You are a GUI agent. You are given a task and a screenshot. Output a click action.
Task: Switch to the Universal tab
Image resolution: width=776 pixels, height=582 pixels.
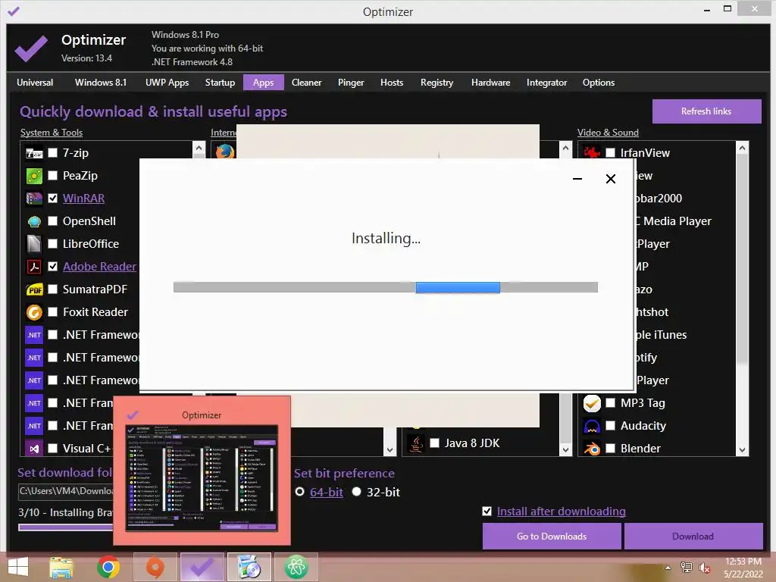(x=35, y=83)
